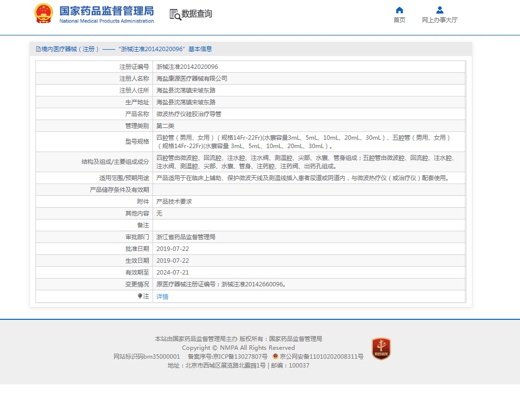Click the 产品储存条件及有效期 row label

pos(120,190)
